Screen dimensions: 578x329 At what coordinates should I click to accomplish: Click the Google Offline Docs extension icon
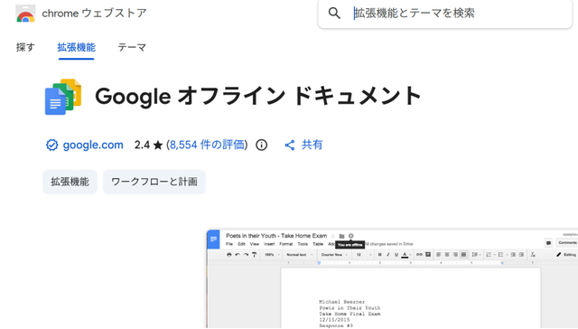(63, 97)
